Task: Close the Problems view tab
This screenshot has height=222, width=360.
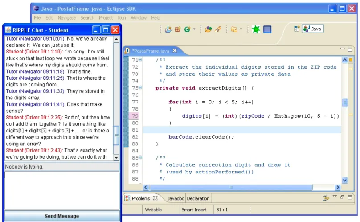Action: (155, 198)
